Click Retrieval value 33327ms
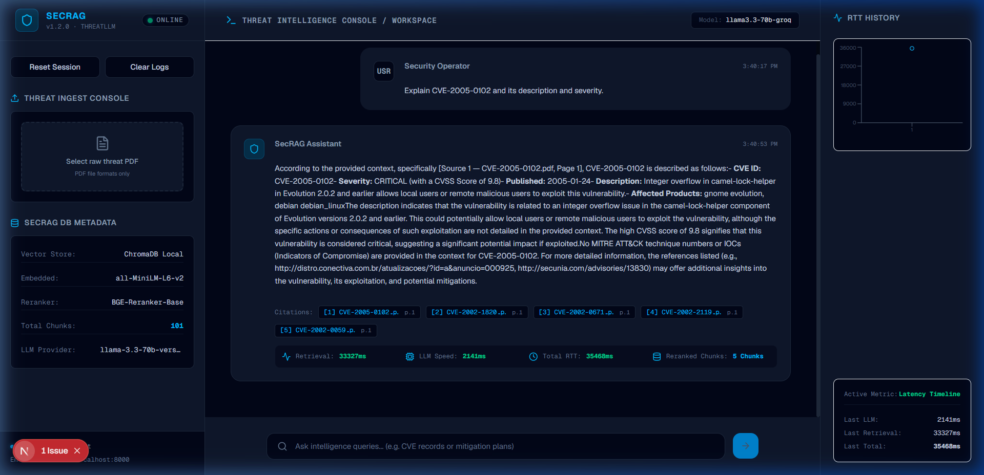984x475 pixels. coord(353,356)
